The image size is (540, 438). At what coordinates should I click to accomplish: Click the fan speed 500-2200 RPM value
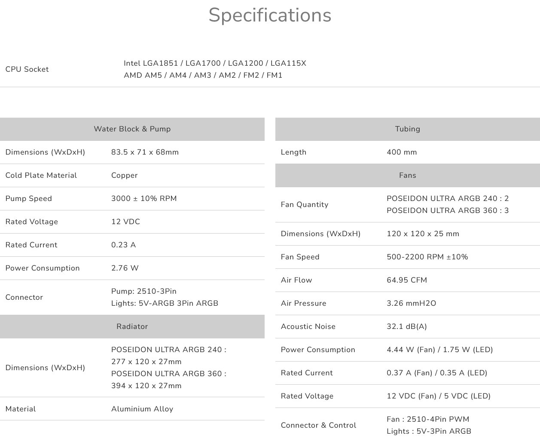pos(427,257)
